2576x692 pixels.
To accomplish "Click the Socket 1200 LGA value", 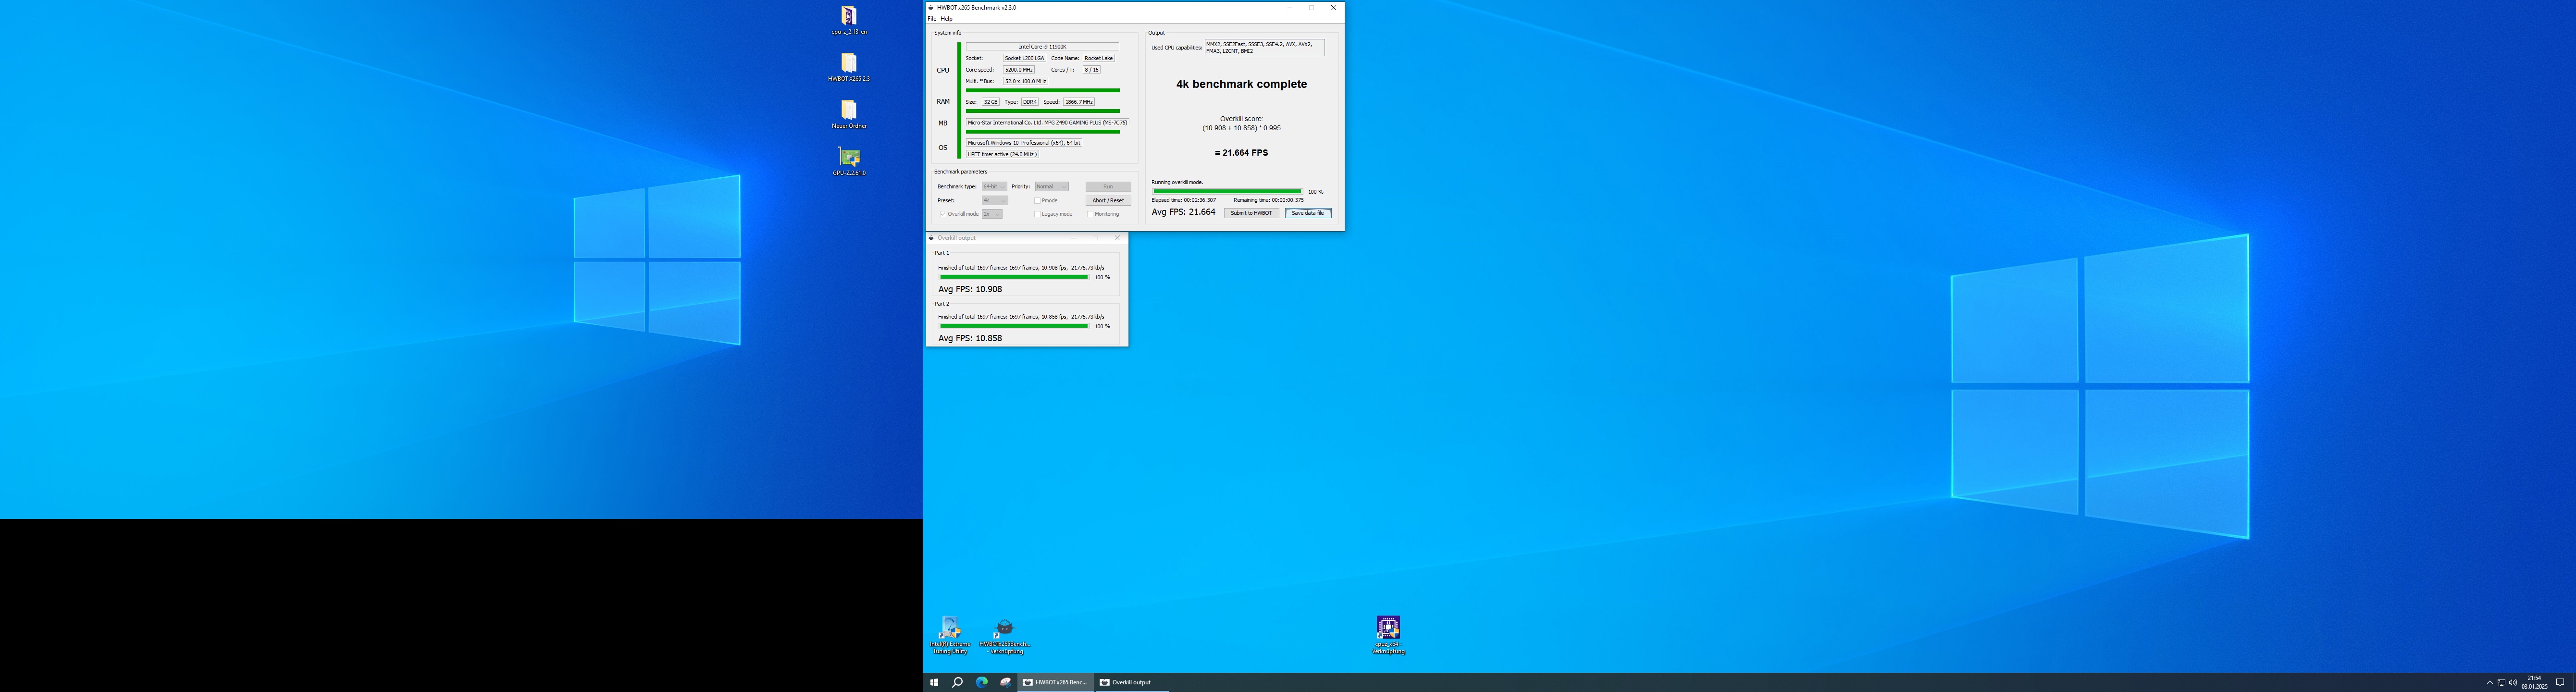I will [1024, 58].
